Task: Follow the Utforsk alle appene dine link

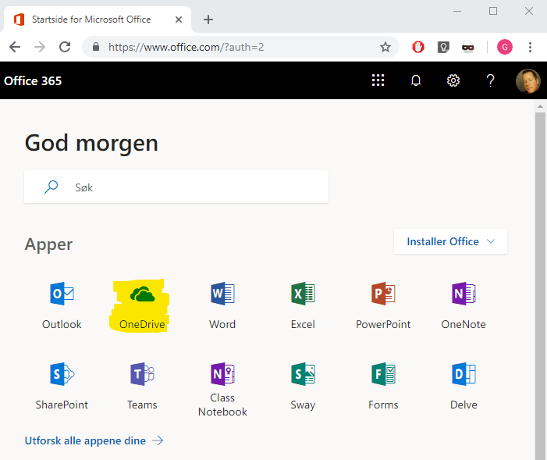Action: (x=94, y=440)
